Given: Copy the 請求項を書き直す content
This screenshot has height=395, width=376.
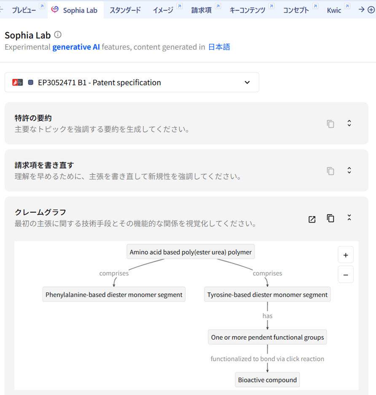Looking at the screenshot, I should (x=330, y=171).
